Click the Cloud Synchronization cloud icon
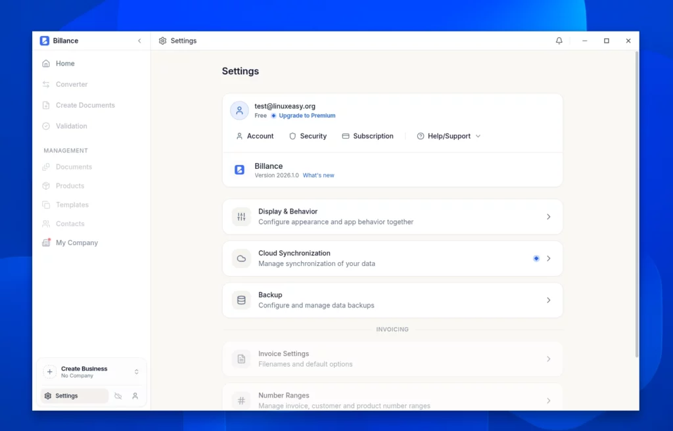 pos(241,258)
